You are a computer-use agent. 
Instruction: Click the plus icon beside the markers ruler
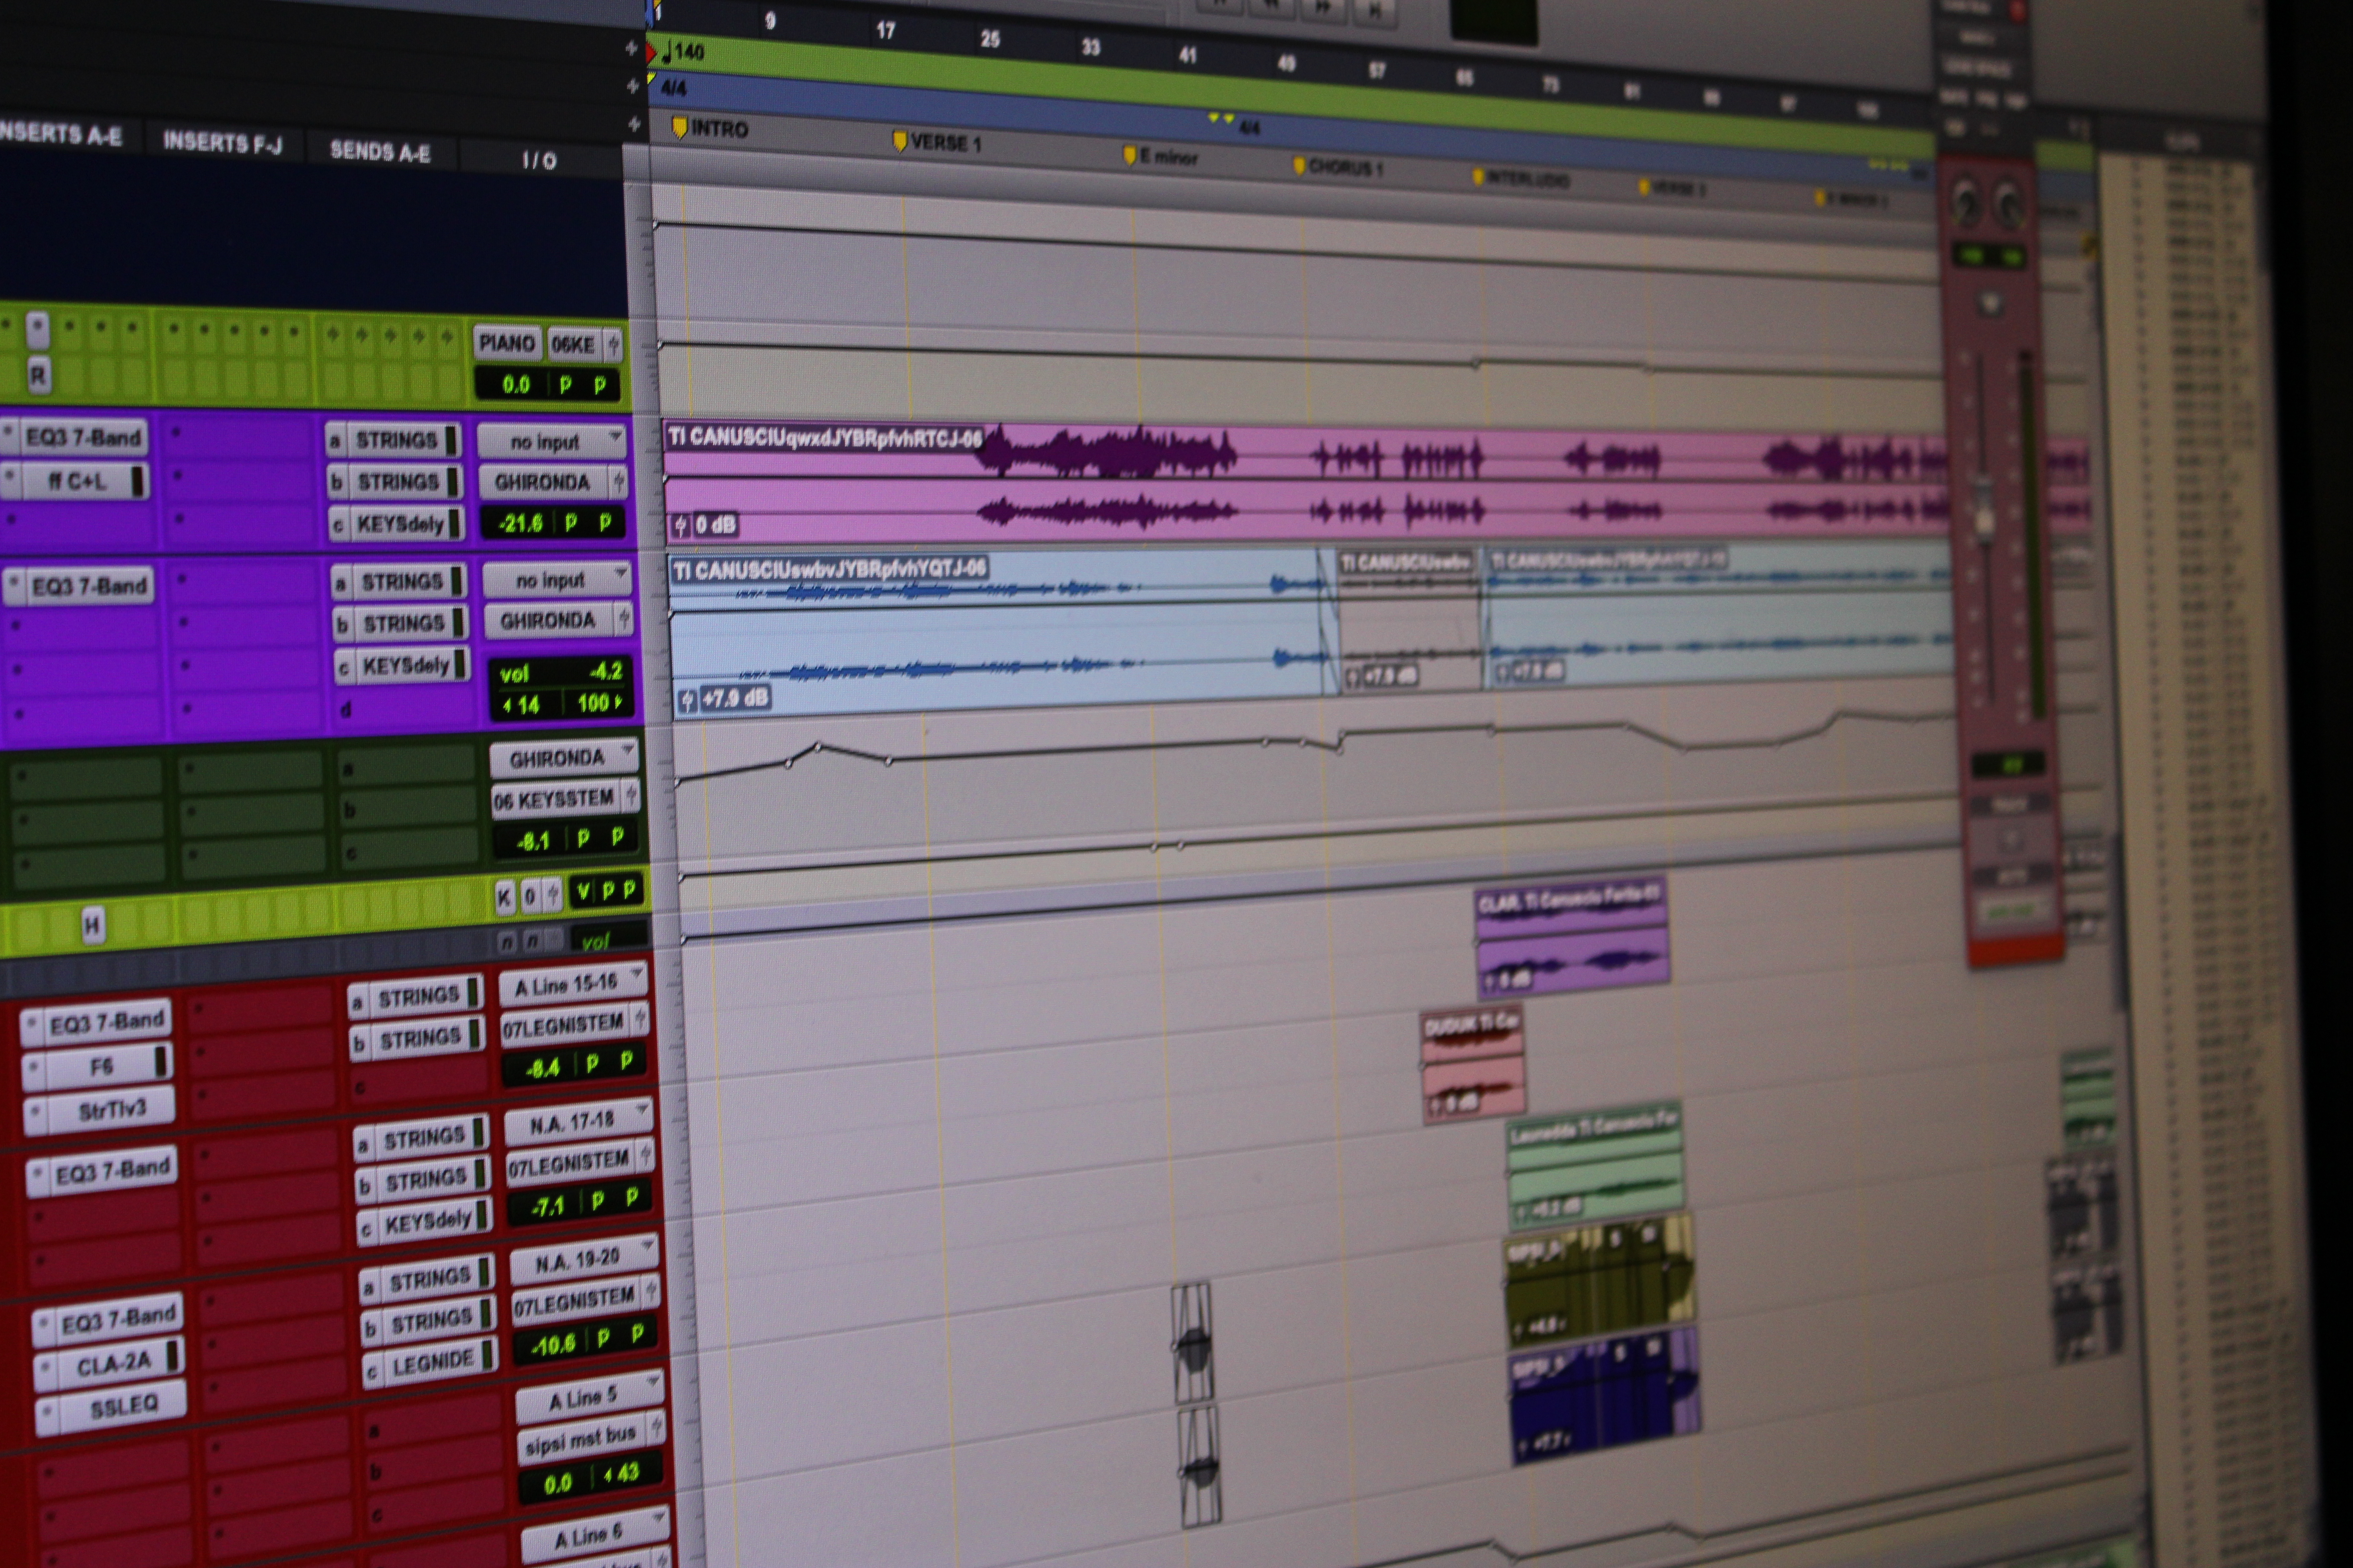click(x=633, y=125)
